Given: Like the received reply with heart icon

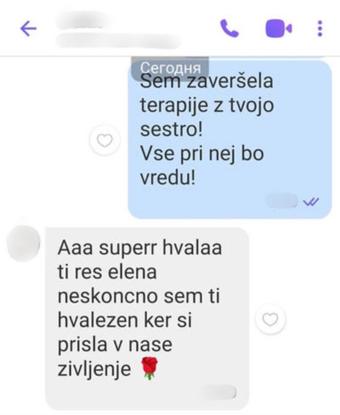Looking at the screenshot, I should [270, 319].
